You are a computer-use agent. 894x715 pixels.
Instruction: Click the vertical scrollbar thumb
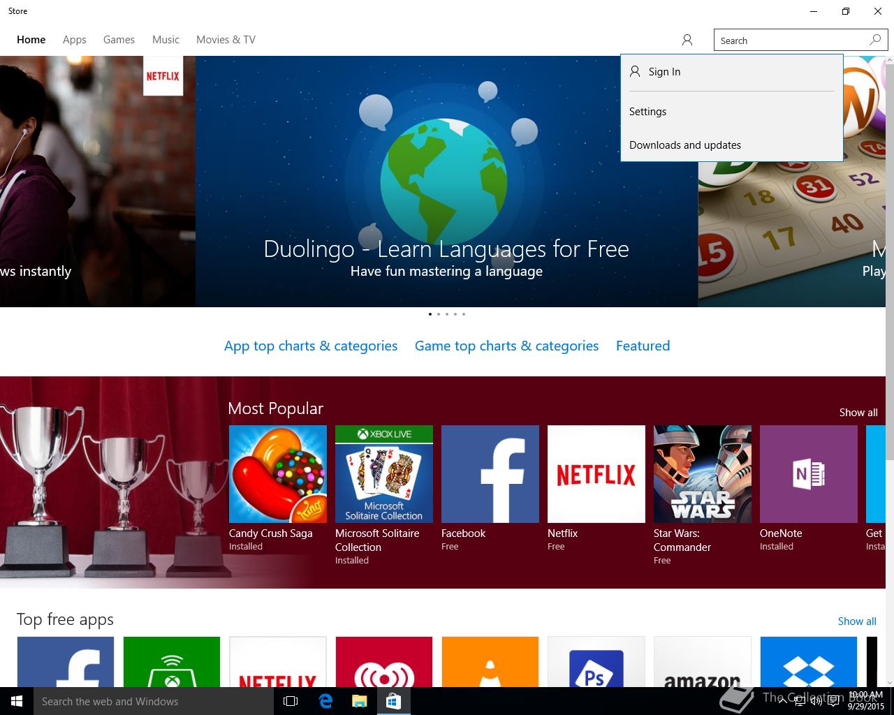[889, 262]
